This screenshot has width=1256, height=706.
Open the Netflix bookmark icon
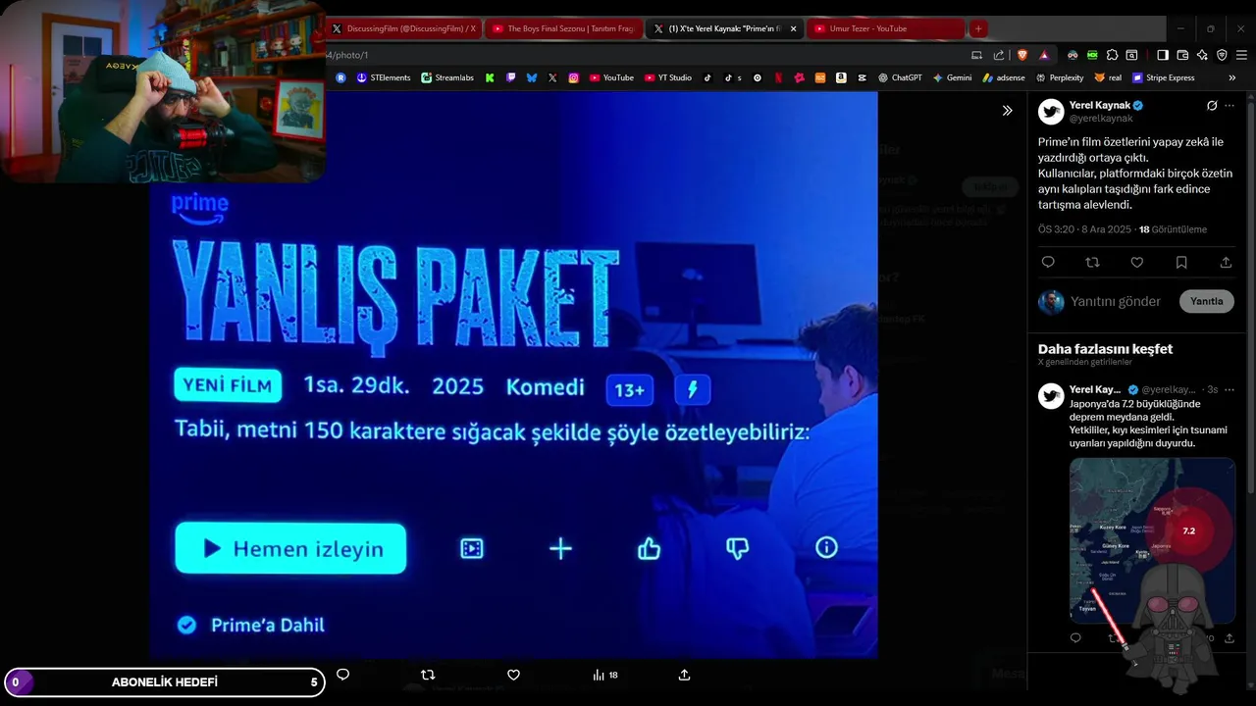(778, 77)
